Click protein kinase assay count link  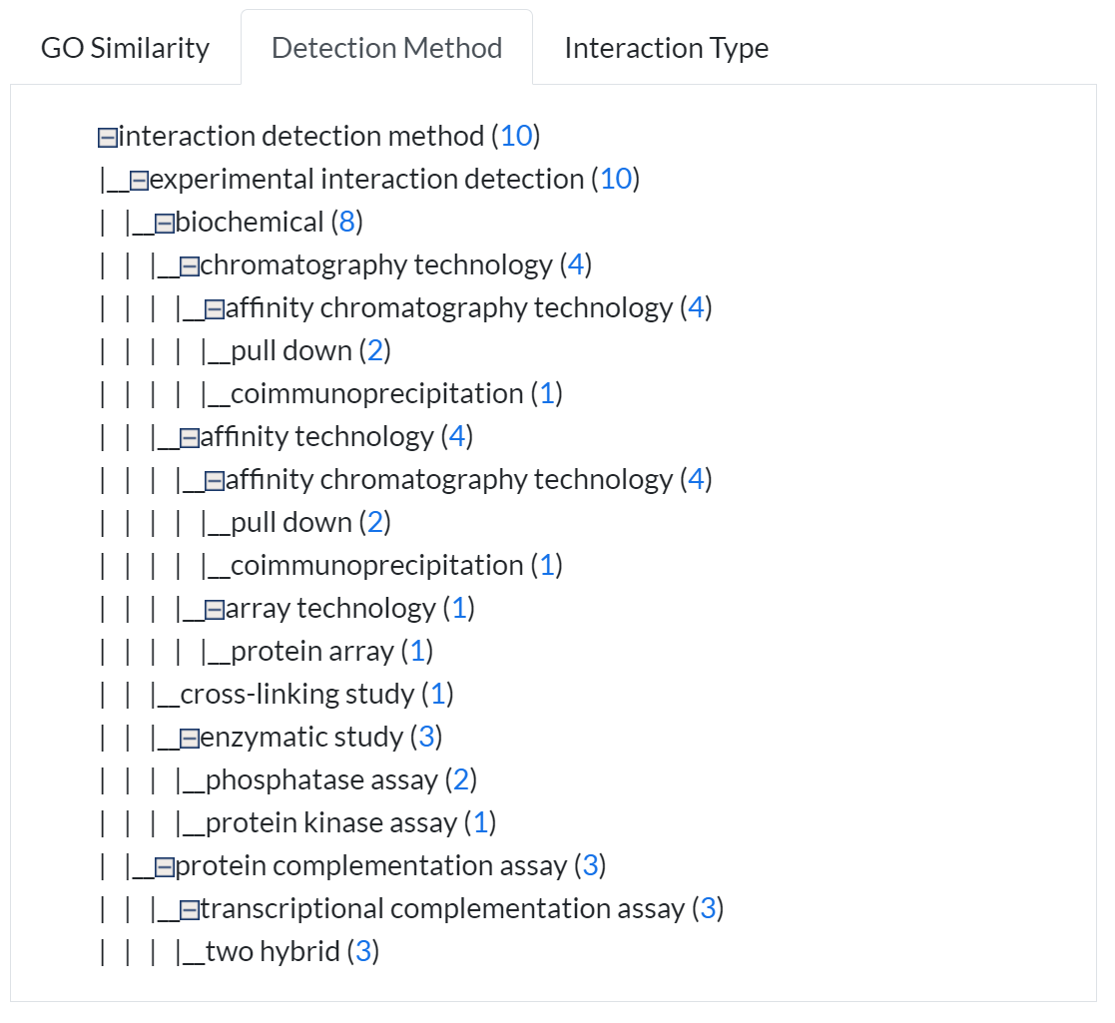click(479, 822)
